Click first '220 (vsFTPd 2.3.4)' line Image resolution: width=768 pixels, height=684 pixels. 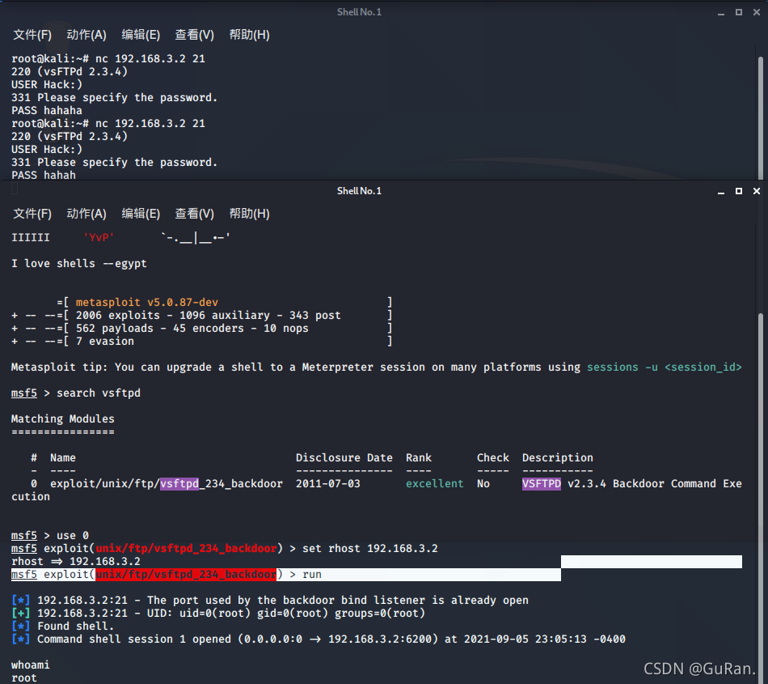point(69,72)
